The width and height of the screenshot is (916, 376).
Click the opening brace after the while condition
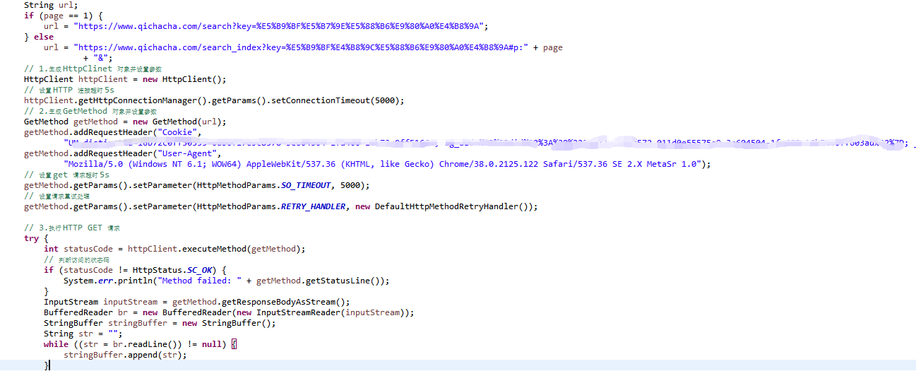234,344
